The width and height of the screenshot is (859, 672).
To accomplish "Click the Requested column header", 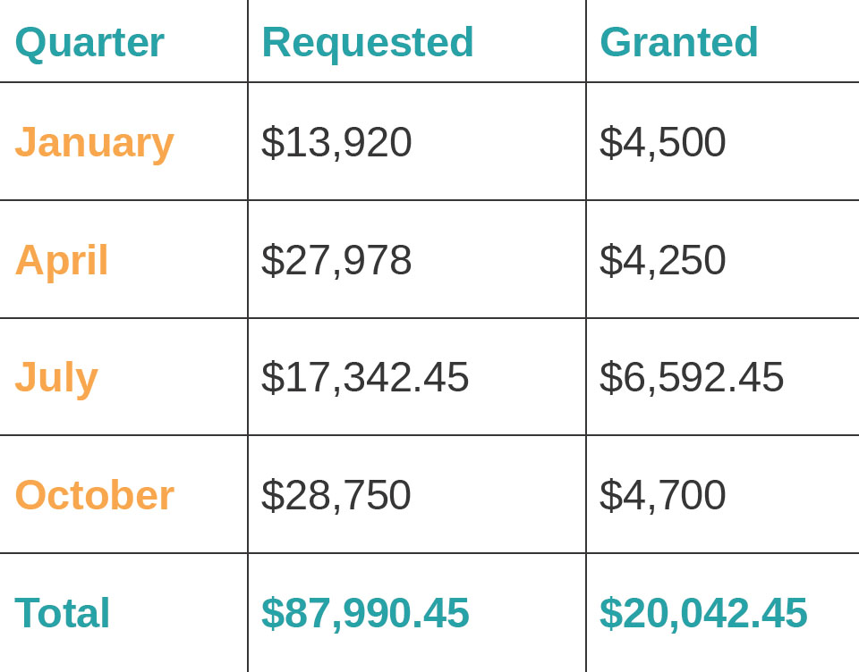I will pyautogui.click(x=367, y=42).
